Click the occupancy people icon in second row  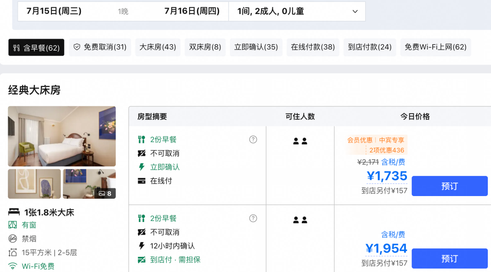(300, 220)
